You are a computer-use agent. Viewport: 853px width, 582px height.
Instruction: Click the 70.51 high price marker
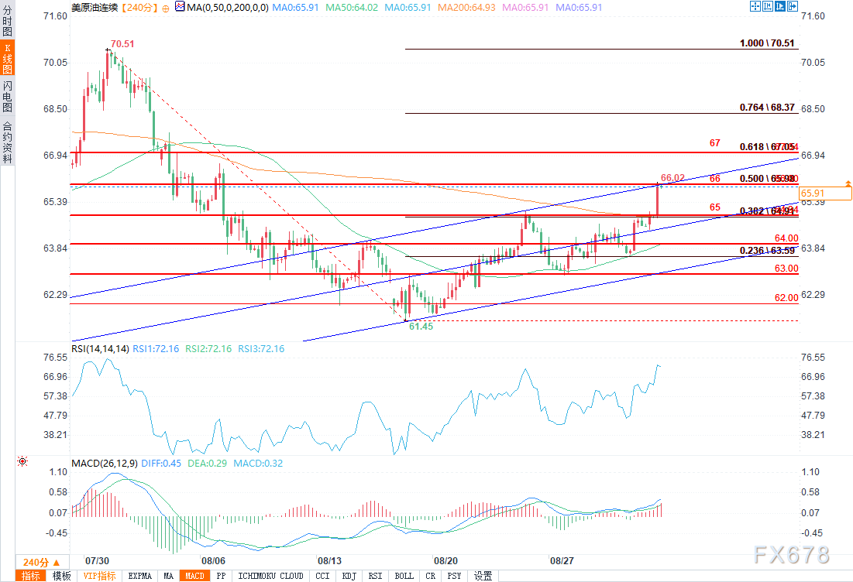(x=122, y=44)
